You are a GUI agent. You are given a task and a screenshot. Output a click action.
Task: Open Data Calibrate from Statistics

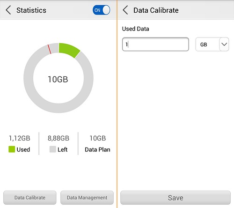(30, 198)
